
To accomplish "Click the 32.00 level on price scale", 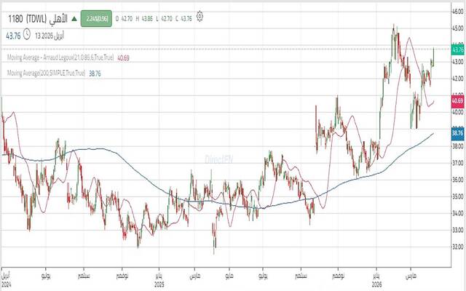I will (x=457, y=247).
